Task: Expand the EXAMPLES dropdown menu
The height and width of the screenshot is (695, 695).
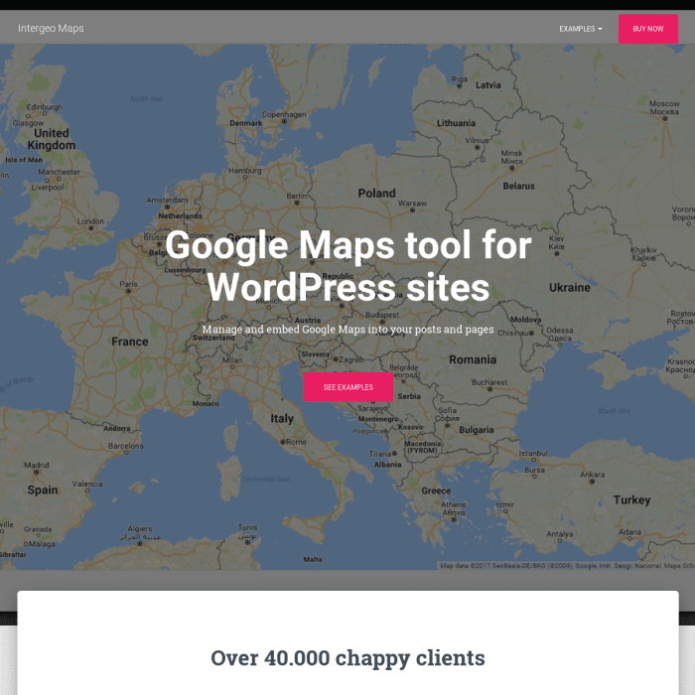Action: coord(581,29)
